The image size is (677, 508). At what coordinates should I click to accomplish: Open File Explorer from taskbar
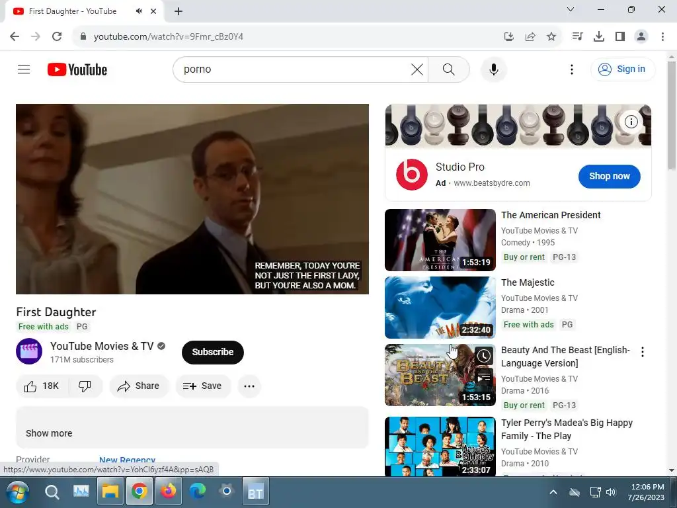110,491
